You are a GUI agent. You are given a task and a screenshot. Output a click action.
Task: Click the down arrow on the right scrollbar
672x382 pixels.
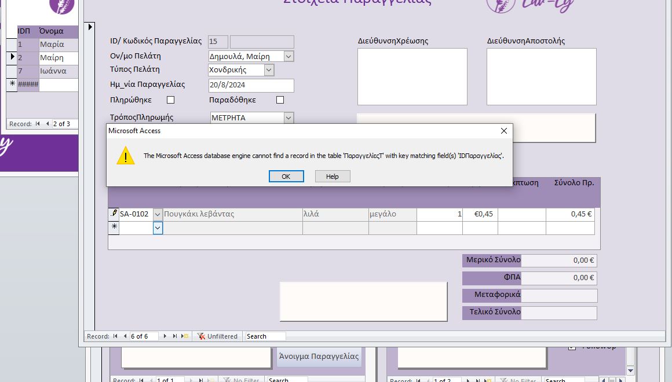tap(630, 369)
